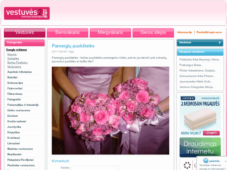Screen dimensions: 227x170
Task: Open the Nuoma ad link
Action: 12,54
